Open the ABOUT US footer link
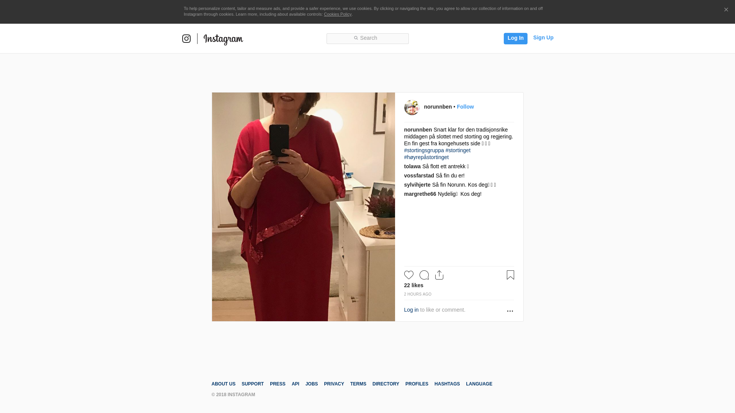Screen dimensions: 735x413 click(x=224, y=384)
